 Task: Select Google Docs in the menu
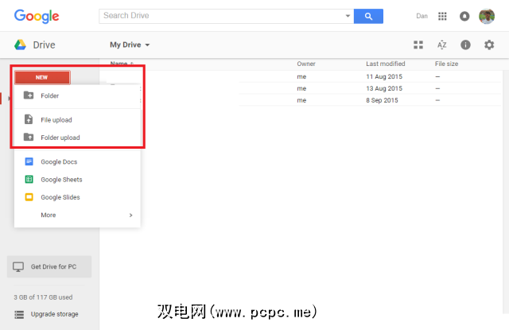[77, 161]
